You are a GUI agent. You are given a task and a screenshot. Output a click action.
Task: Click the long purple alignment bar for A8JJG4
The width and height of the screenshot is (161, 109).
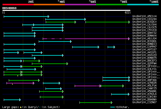86,39
